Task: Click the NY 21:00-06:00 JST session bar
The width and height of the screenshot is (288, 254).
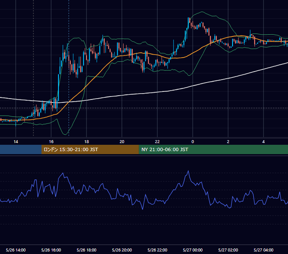Action: 213,149
